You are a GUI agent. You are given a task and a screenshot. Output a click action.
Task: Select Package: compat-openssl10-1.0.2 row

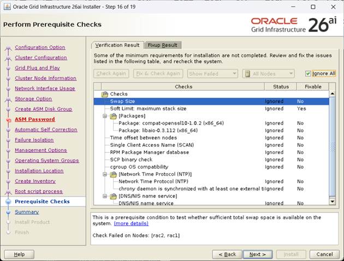(x=211, y=123)
